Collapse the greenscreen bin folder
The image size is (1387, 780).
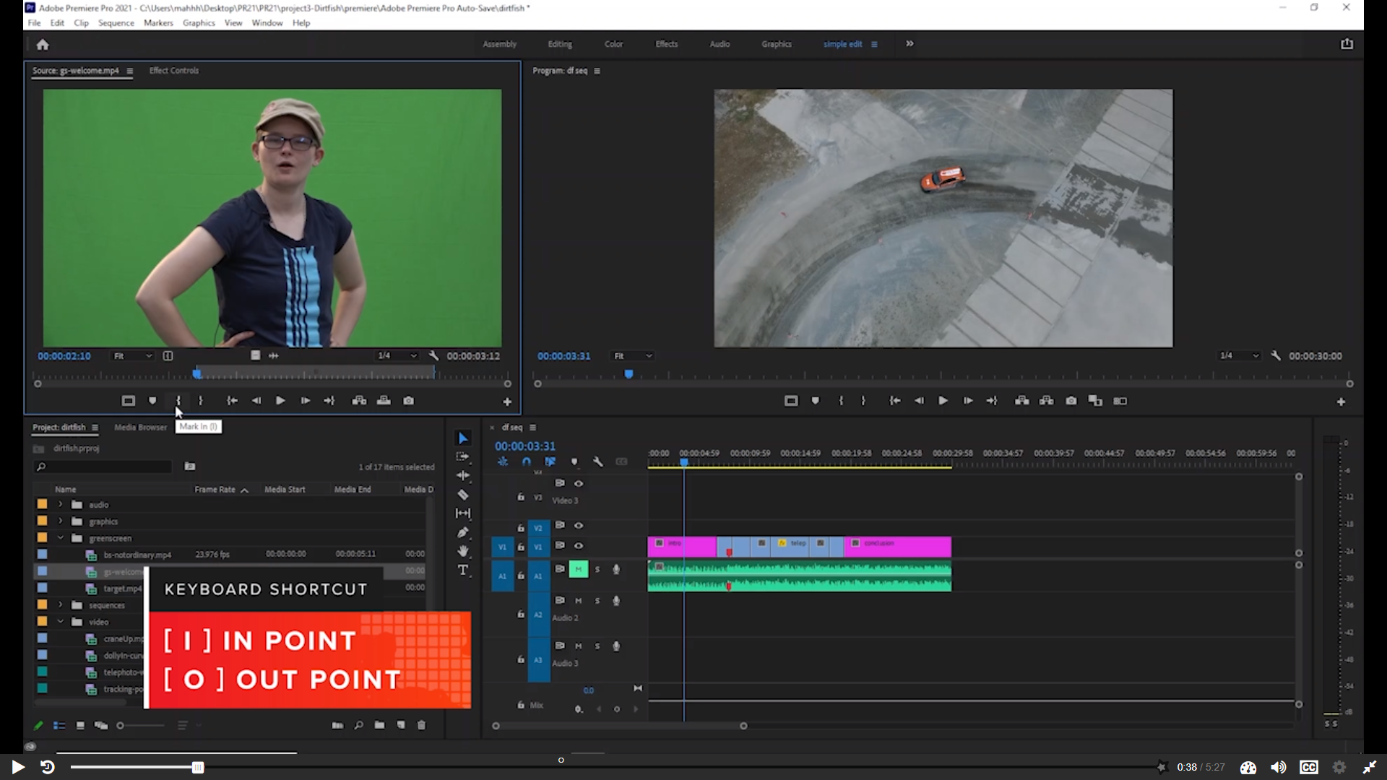click(61, 538)
